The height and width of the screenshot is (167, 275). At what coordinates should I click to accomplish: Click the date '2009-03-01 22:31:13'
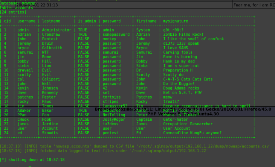tap(37, 5)
